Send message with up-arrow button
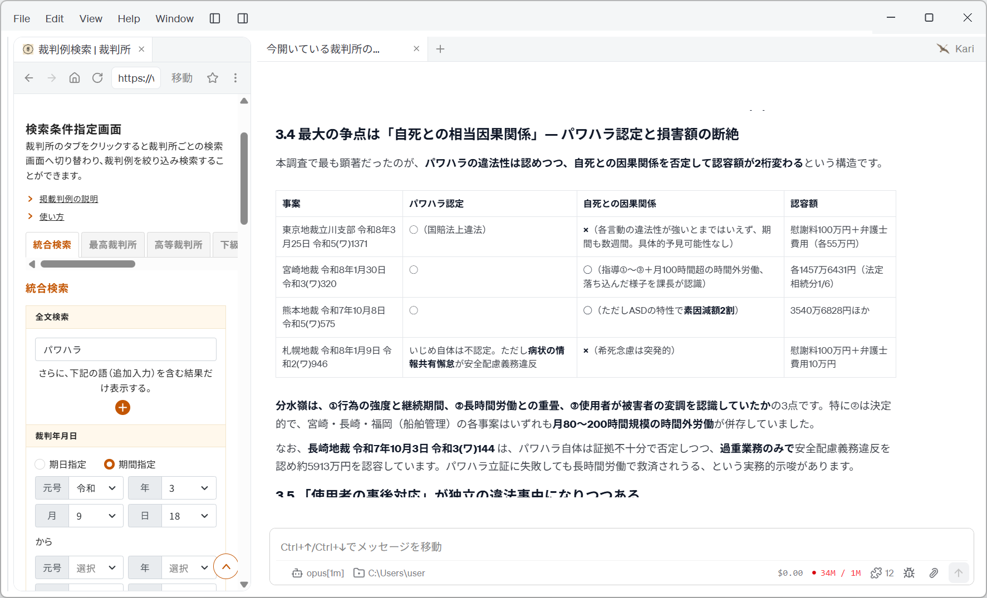987x598 pixels. pos(959,573)
